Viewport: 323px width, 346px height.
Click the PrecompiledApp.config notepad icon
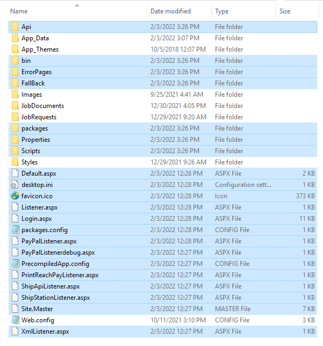(x=15, y=263)
